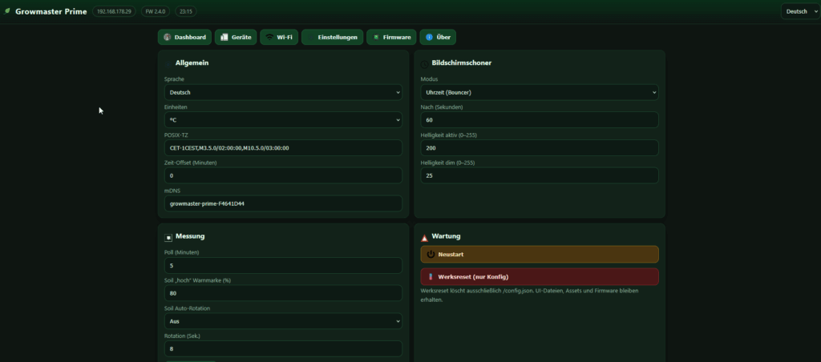The height and width of the screenshot is (362, 821).
Task: Click the Messung section heading
Action: 190,236
